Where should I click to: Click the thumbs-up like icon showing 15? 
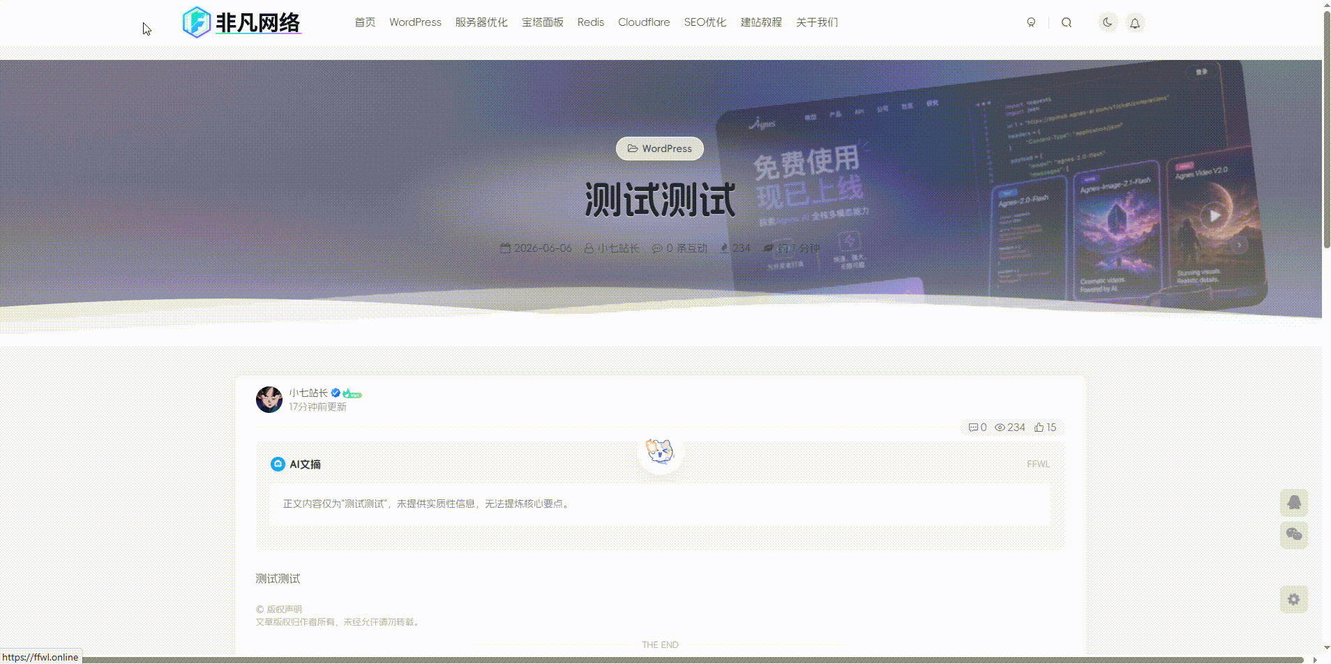(1039, 428)
